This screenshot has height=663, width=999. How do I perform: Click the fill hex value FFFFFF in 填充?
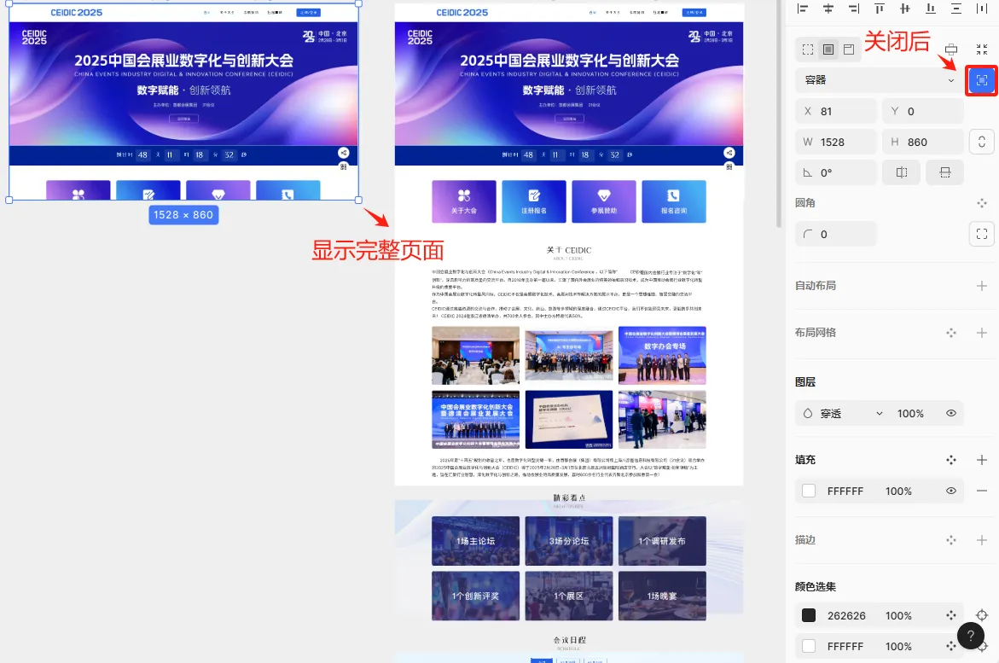[845, 491]
